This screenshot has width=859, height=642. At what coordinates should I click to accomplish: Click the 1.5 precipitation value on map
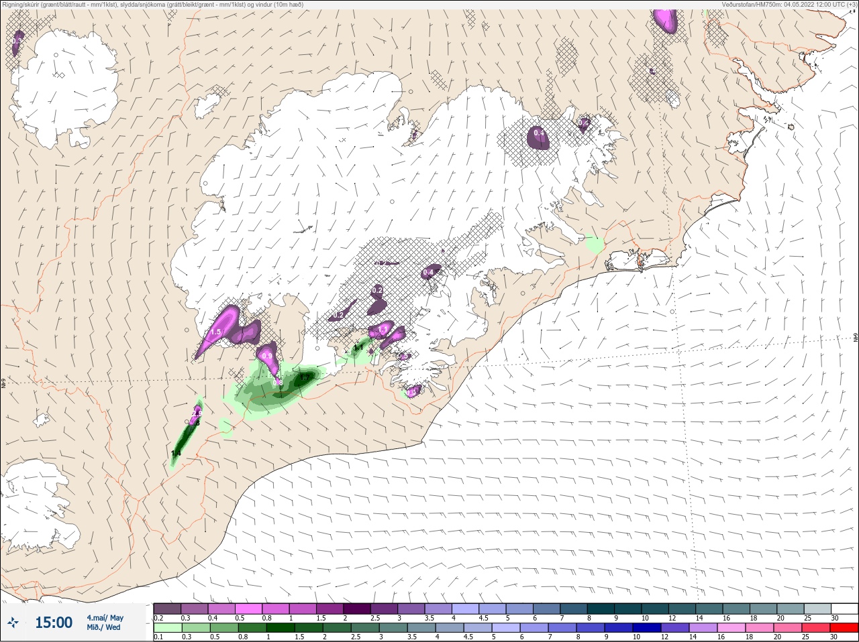click(216, 332)
